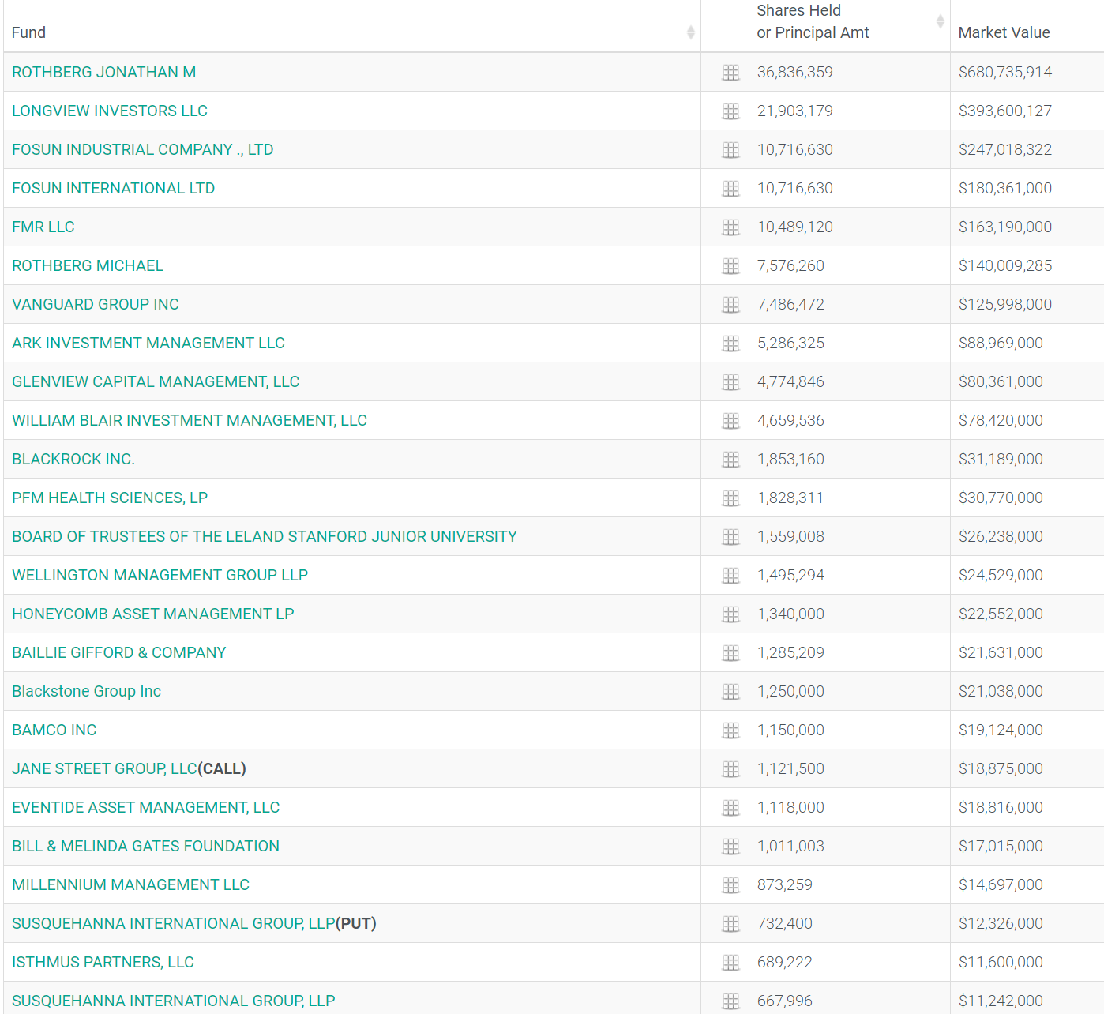The height and width of the screenshot is (1014, 1104).
Task: Click the grid icon for FOSUN INDUSTRIAL COMPANY
Action: (730, 150)
